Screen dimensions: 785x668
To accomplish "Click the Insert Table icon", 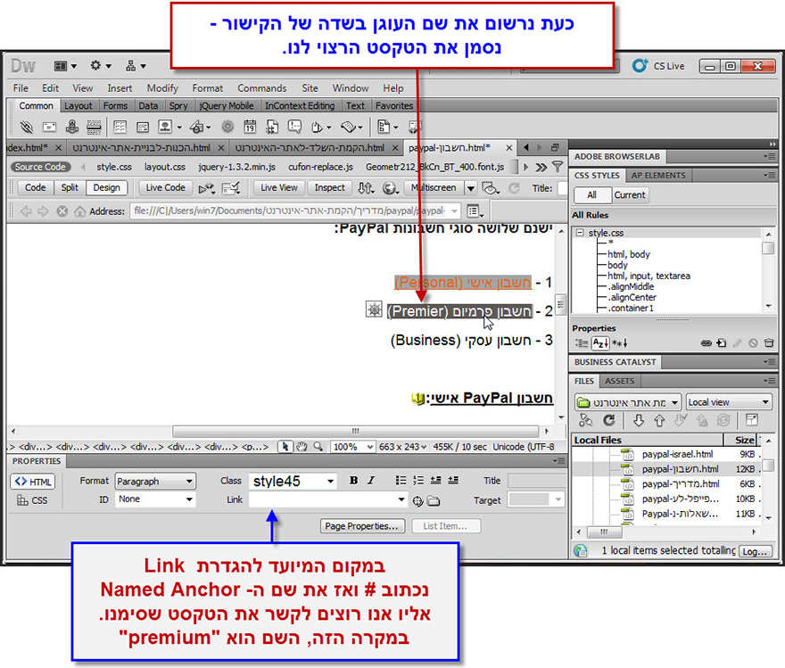I will (120, 127).
